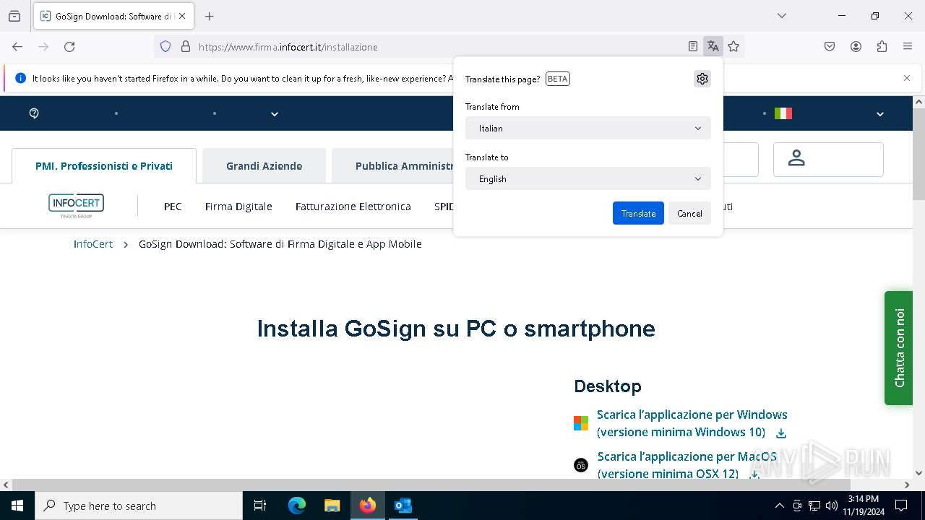Click the Desktop section heading
Image resolution: width=925 pixels, height=520 pixels.
[x=608, y=386]
